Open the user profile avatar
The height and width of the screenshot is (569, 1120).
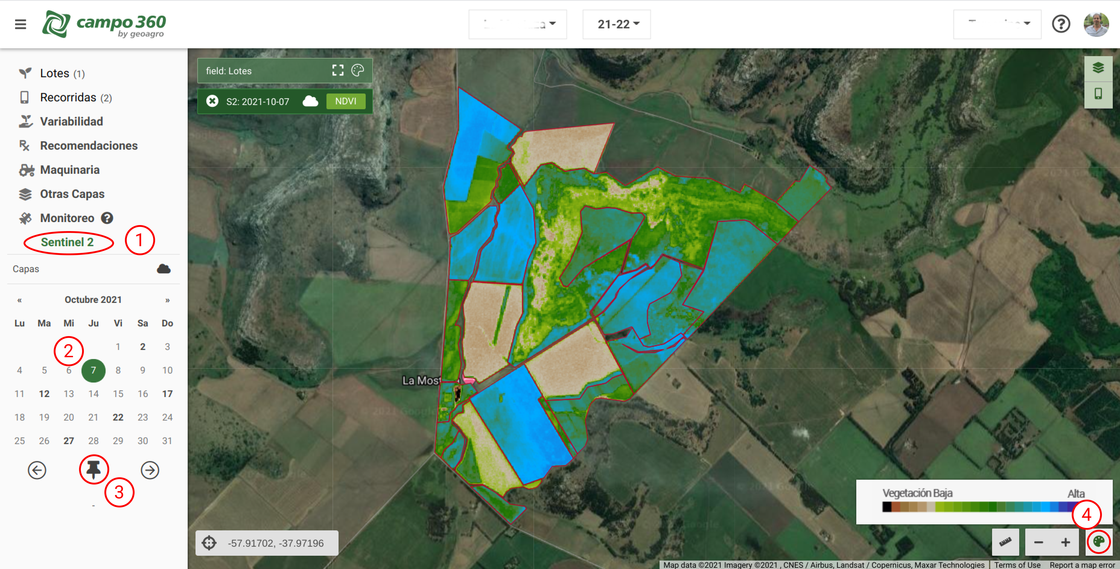[x=1096, y=24]
